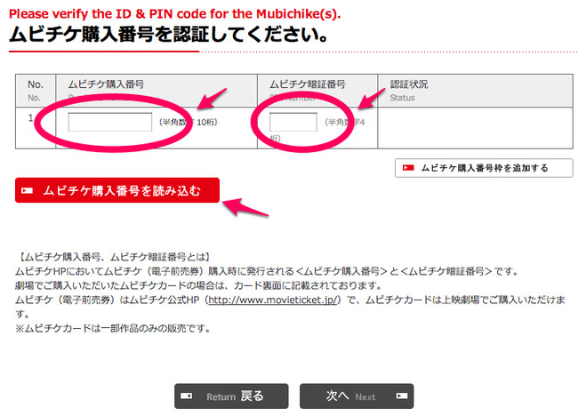Click the 次へ Next button
Viewport: 578px width, 416px height.
(x=357, y=396)
